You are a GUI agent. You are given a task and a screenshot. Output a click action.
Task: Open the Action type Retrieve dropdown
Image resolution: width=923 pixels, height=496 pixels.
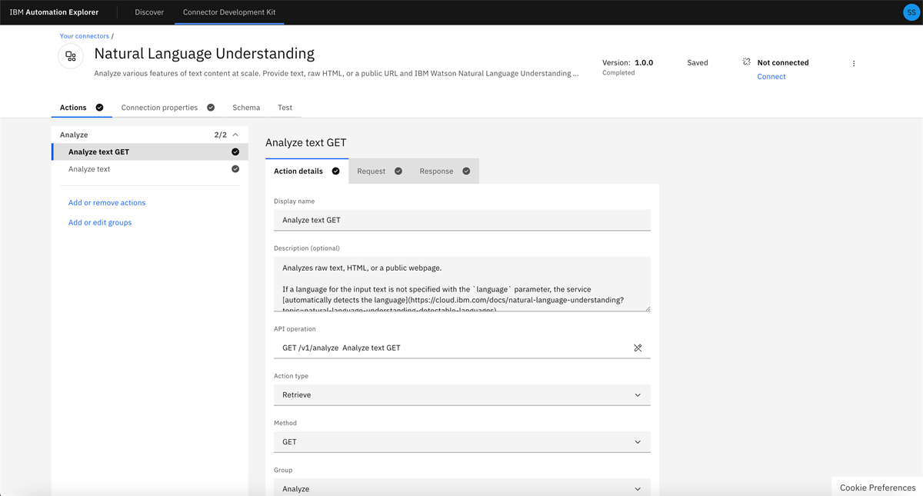(462, 394)
